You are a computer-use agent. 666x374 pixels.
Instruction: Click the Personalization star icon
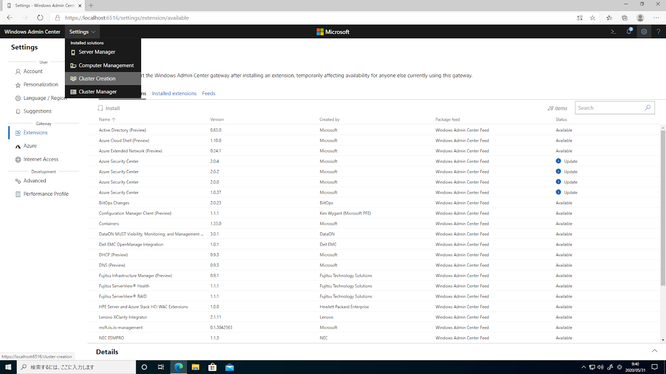(18, 85)
